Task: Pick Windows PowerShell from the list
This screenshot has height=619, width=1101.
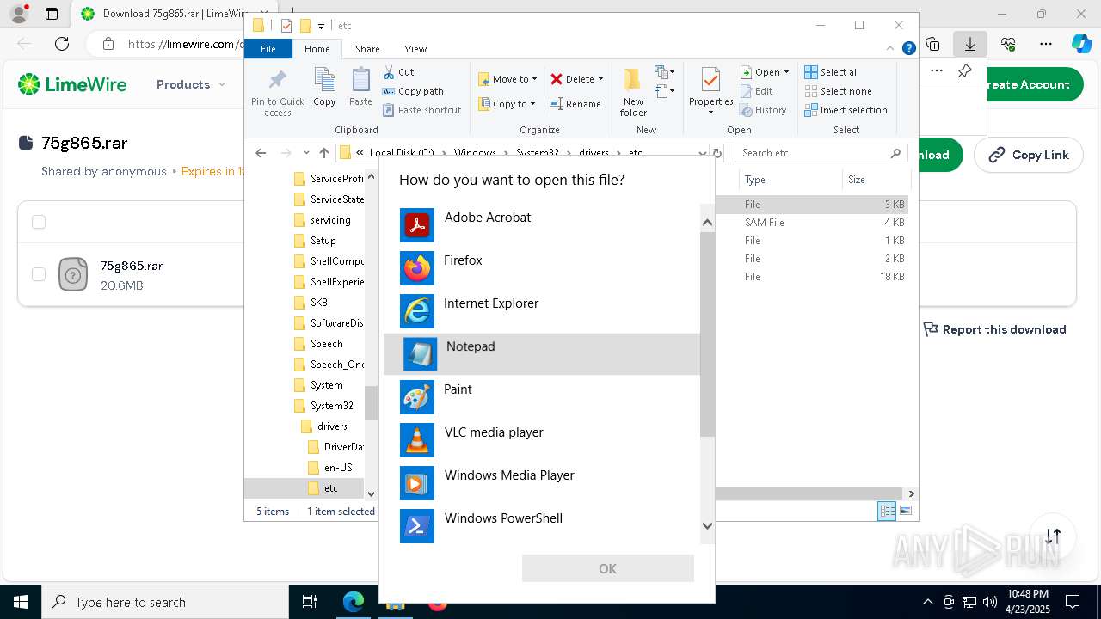Action: pos(541,526)
